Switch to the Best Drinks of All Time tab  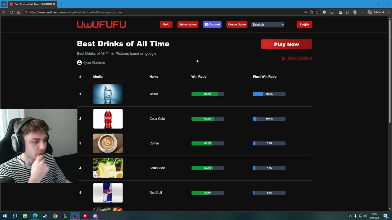coord(32,4)
